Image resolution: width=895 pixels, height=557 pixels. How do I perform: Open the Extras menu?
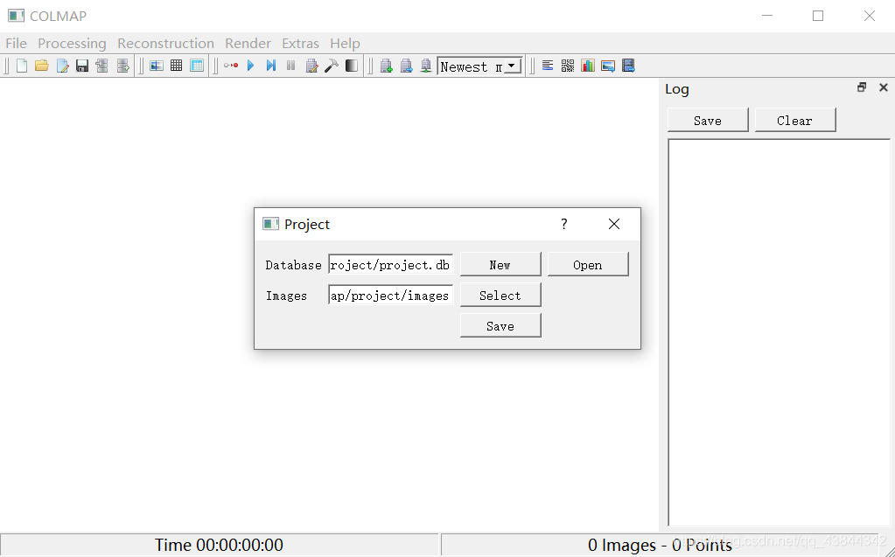coord(300,44)
